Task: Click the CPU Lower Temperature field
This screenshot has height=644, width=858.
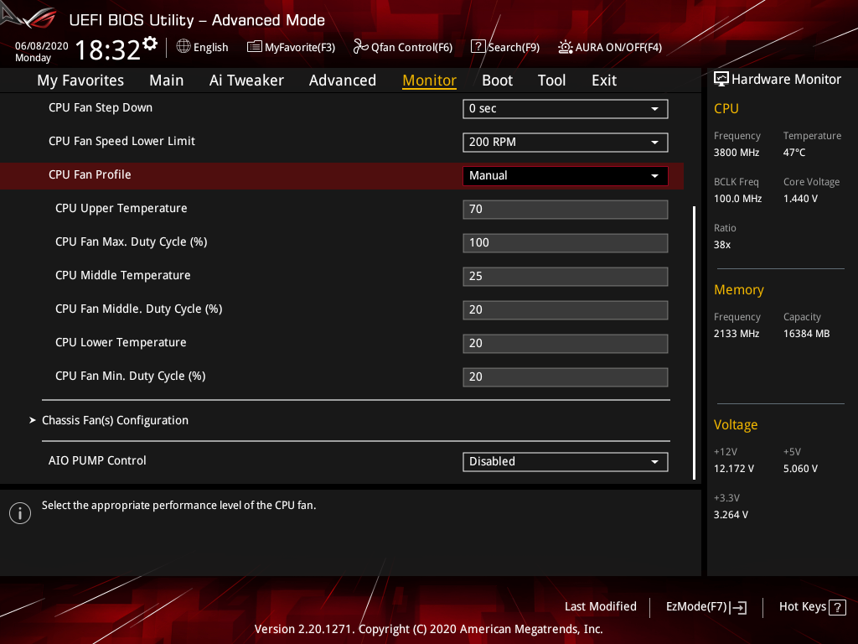Action: pos(566,343)
